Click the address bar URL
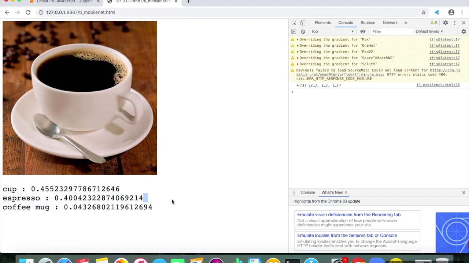Viewport: 469px width, 263px height. tap(81, 12)
